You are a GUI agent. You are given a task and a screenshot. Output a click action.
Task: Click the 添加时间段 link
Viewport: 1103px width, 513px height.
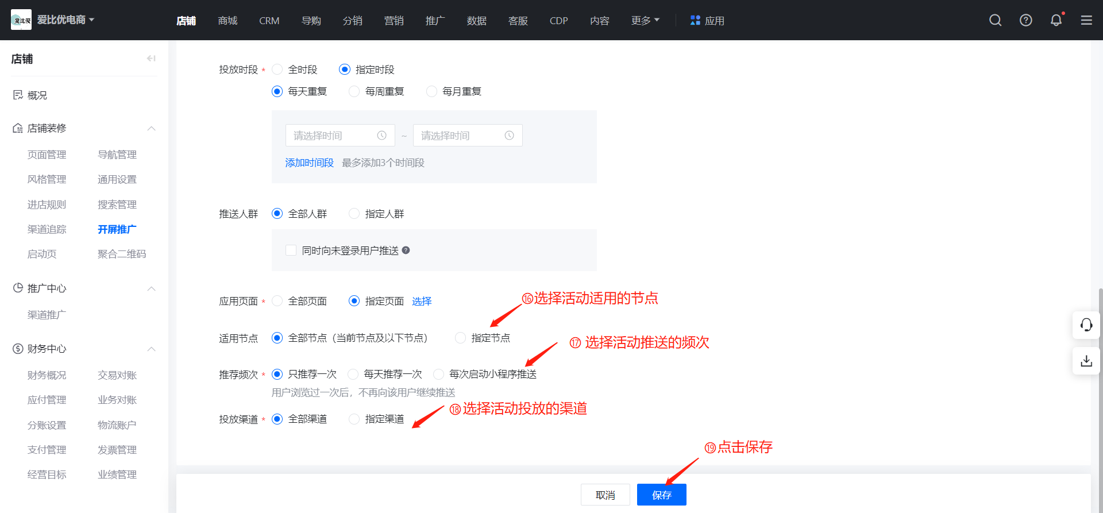[309, 163]
